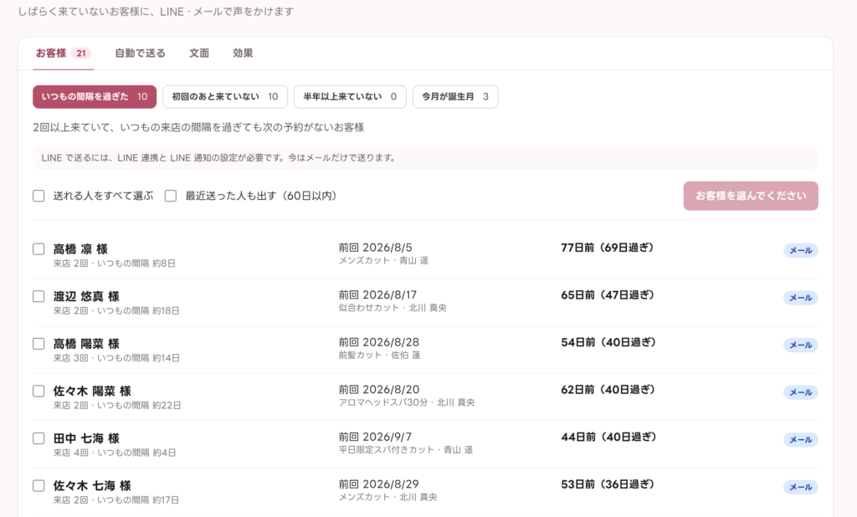Switch to the 自動で送る tab
The image size is (857, 517).
pyautogui.click(x=140, y=54)
